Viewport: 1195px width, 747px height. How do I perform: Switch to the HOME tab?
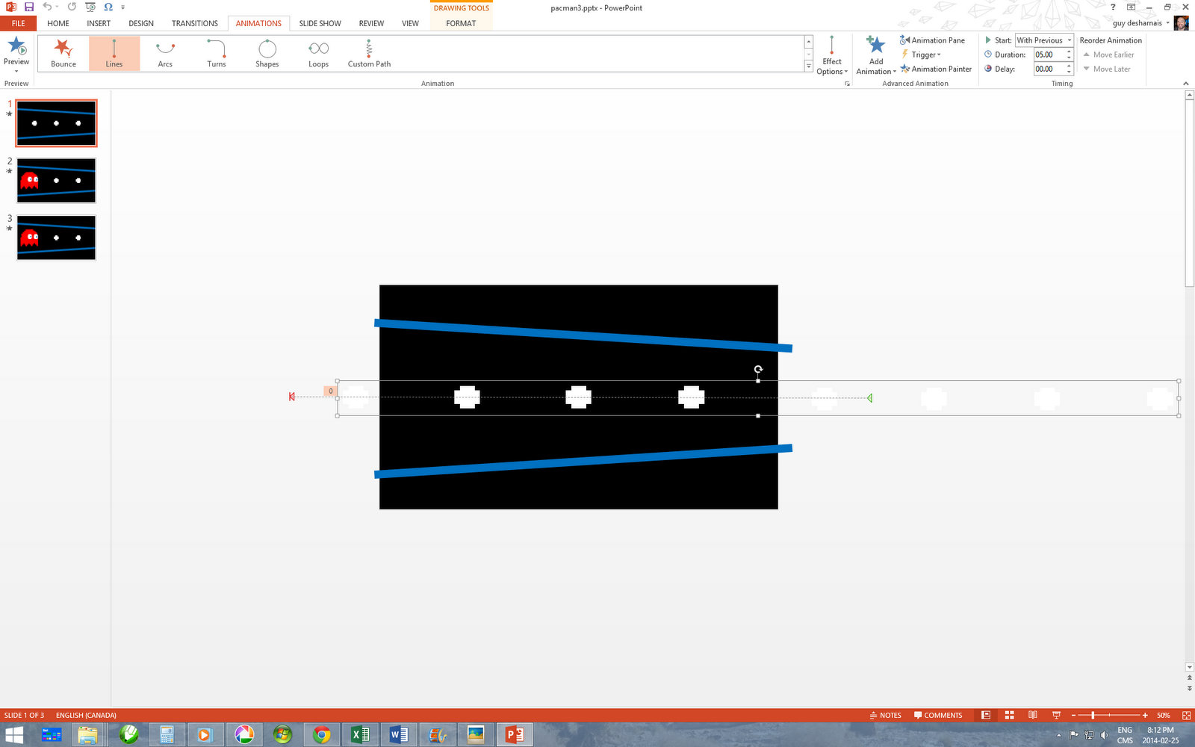58,23
